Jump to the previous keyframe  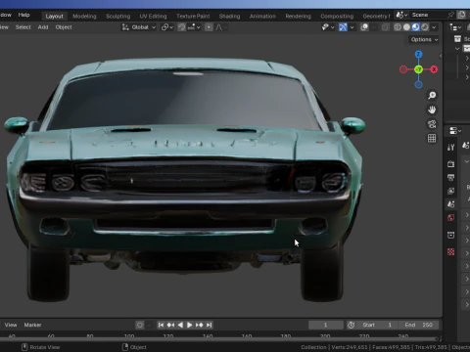coord(170,325)
